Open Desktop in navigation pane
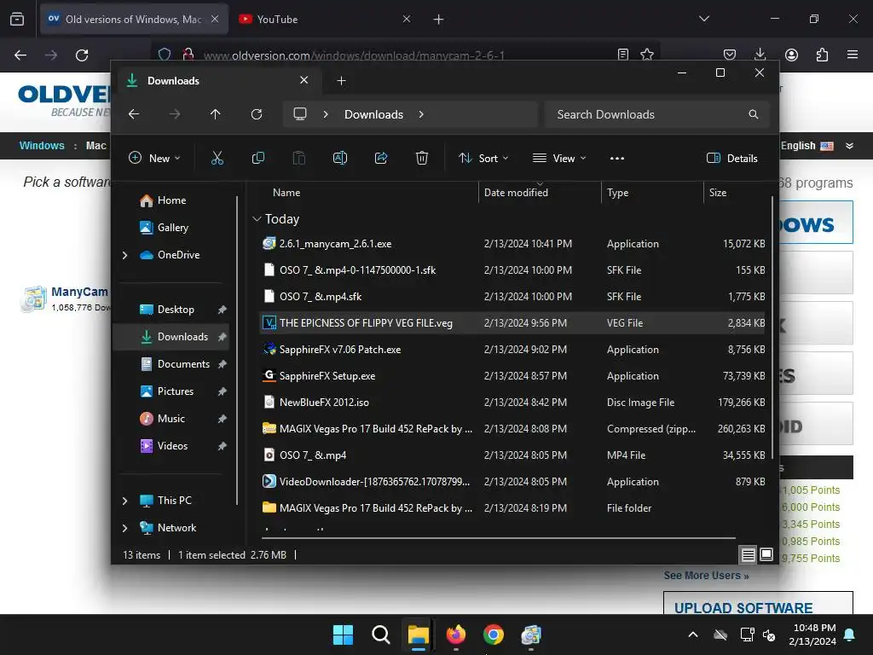Image resolution: width=873 pixels, height=655 pixels. [x=176, y=310]
